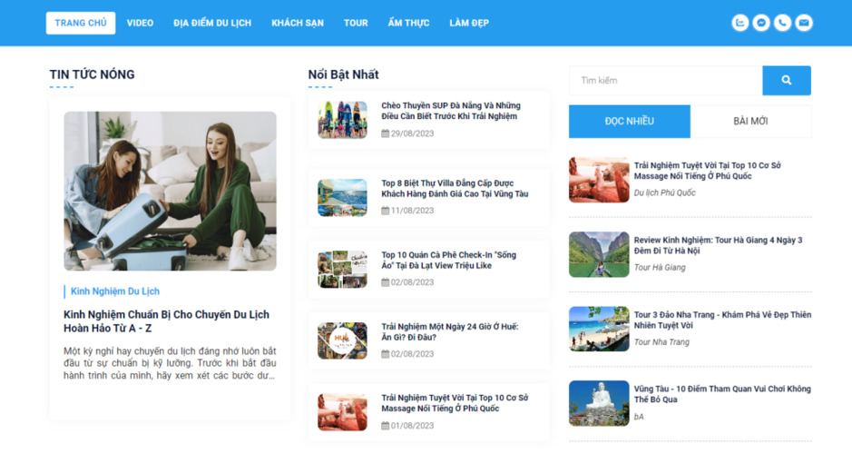Viewport: 852px width, 454px height.
Task: Open the Kinh Nghiệm Du Lịch category link
Action: (115, 291)
